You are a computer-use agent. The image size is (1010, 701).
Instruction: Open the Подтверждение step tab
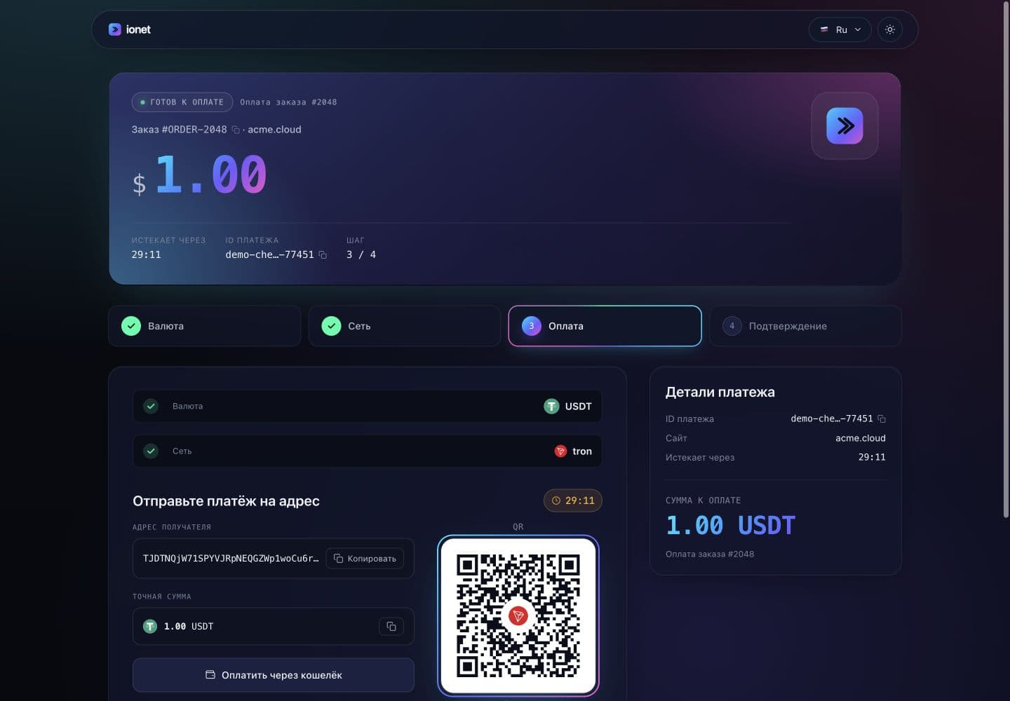point(805,326)
